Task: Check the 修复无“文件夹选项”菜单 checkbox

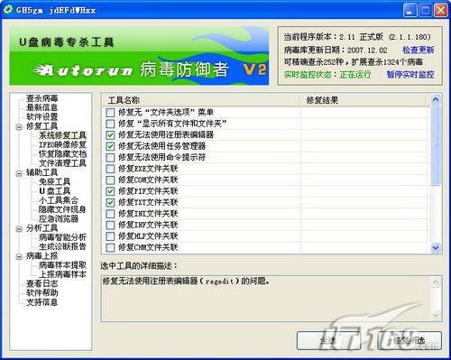Action: click(110, 113)
